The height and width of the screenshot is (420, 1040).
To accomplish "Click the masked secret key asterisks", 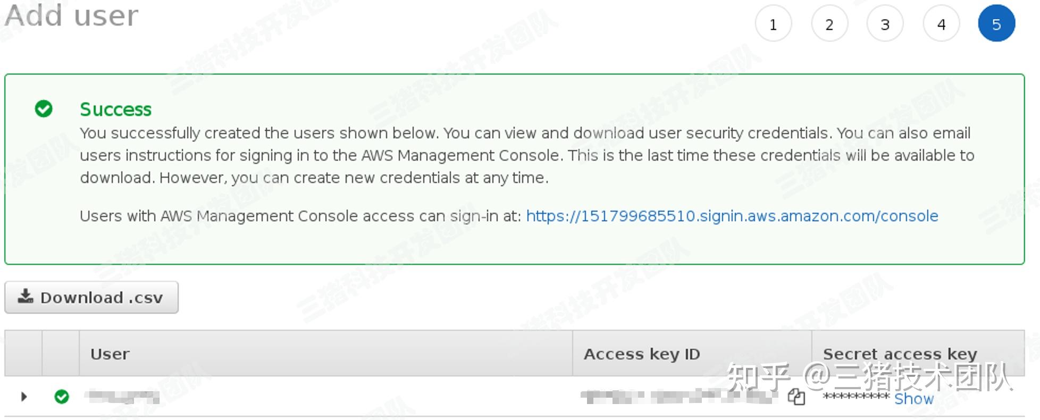I will tap(856, 397).
